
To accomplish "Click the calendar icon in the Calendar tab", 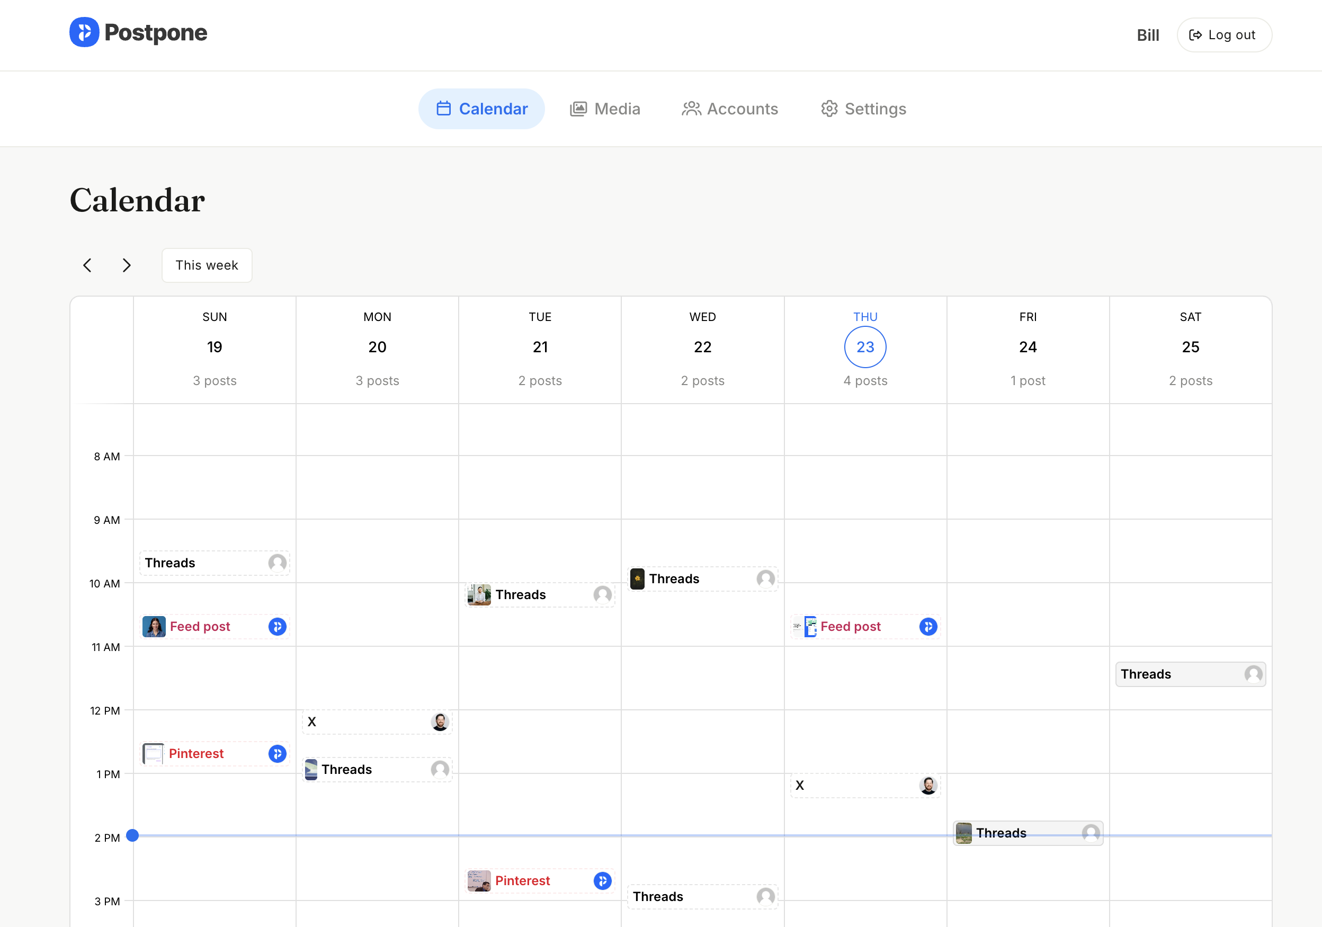I will (x=443, y=108).
